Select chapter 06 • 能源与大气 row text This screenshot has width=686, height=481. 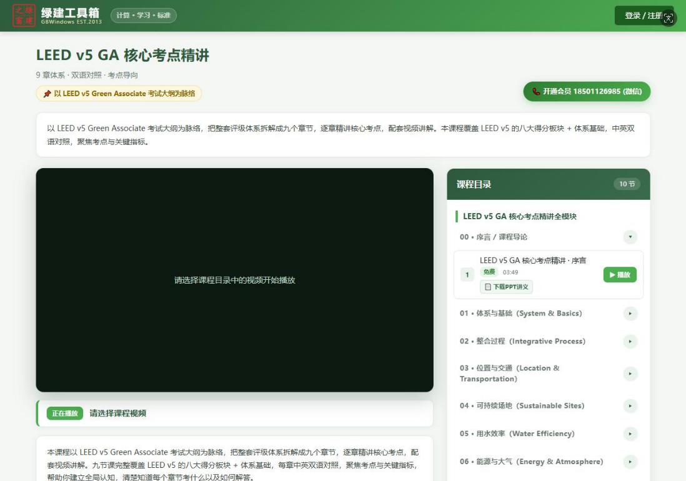531,462
